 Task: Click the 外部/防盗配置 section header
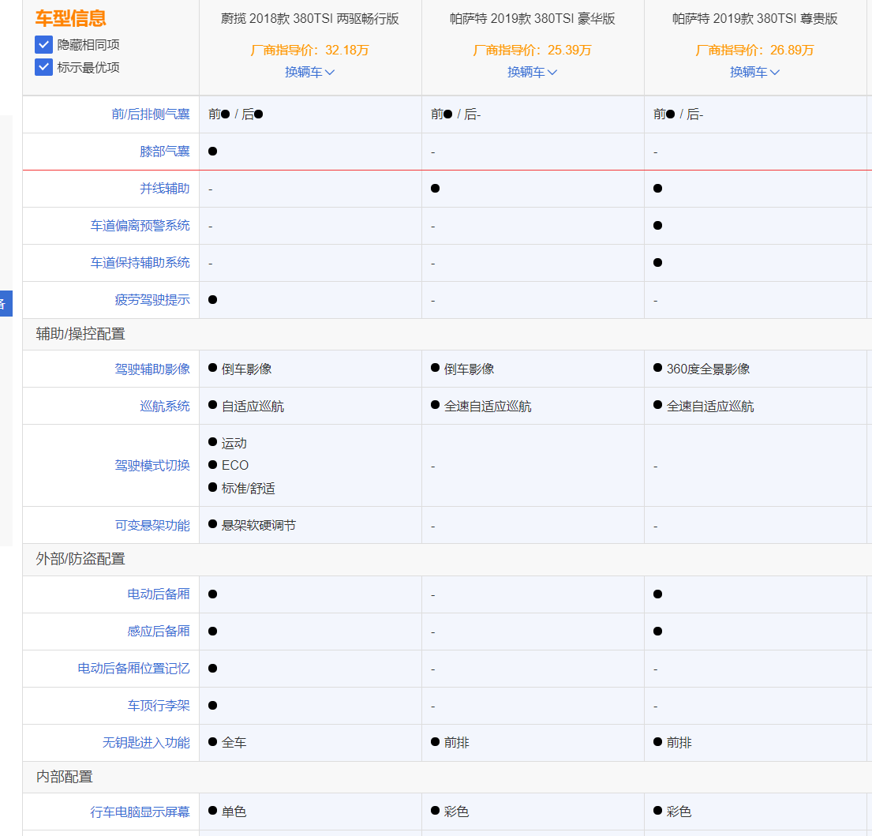tap(80, 559)
